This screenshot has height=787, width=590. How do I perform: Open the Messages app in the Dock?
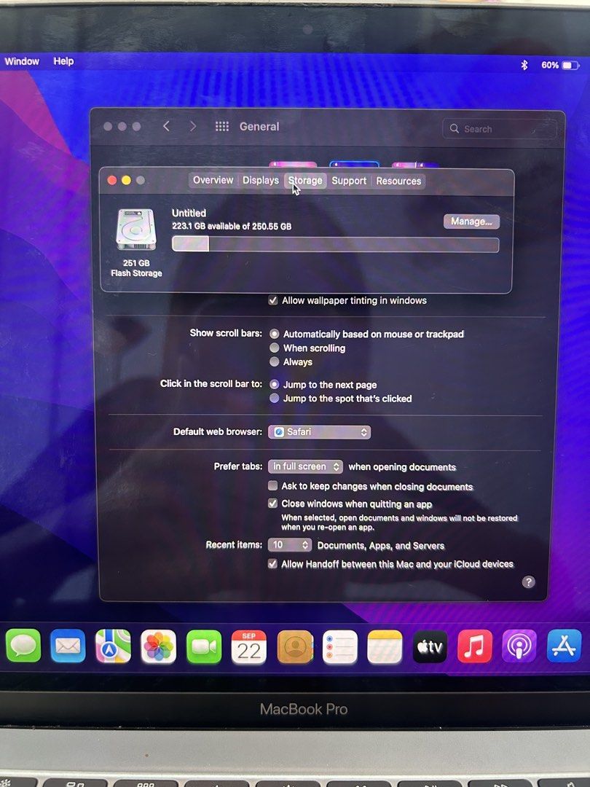(x=23, y=646)
